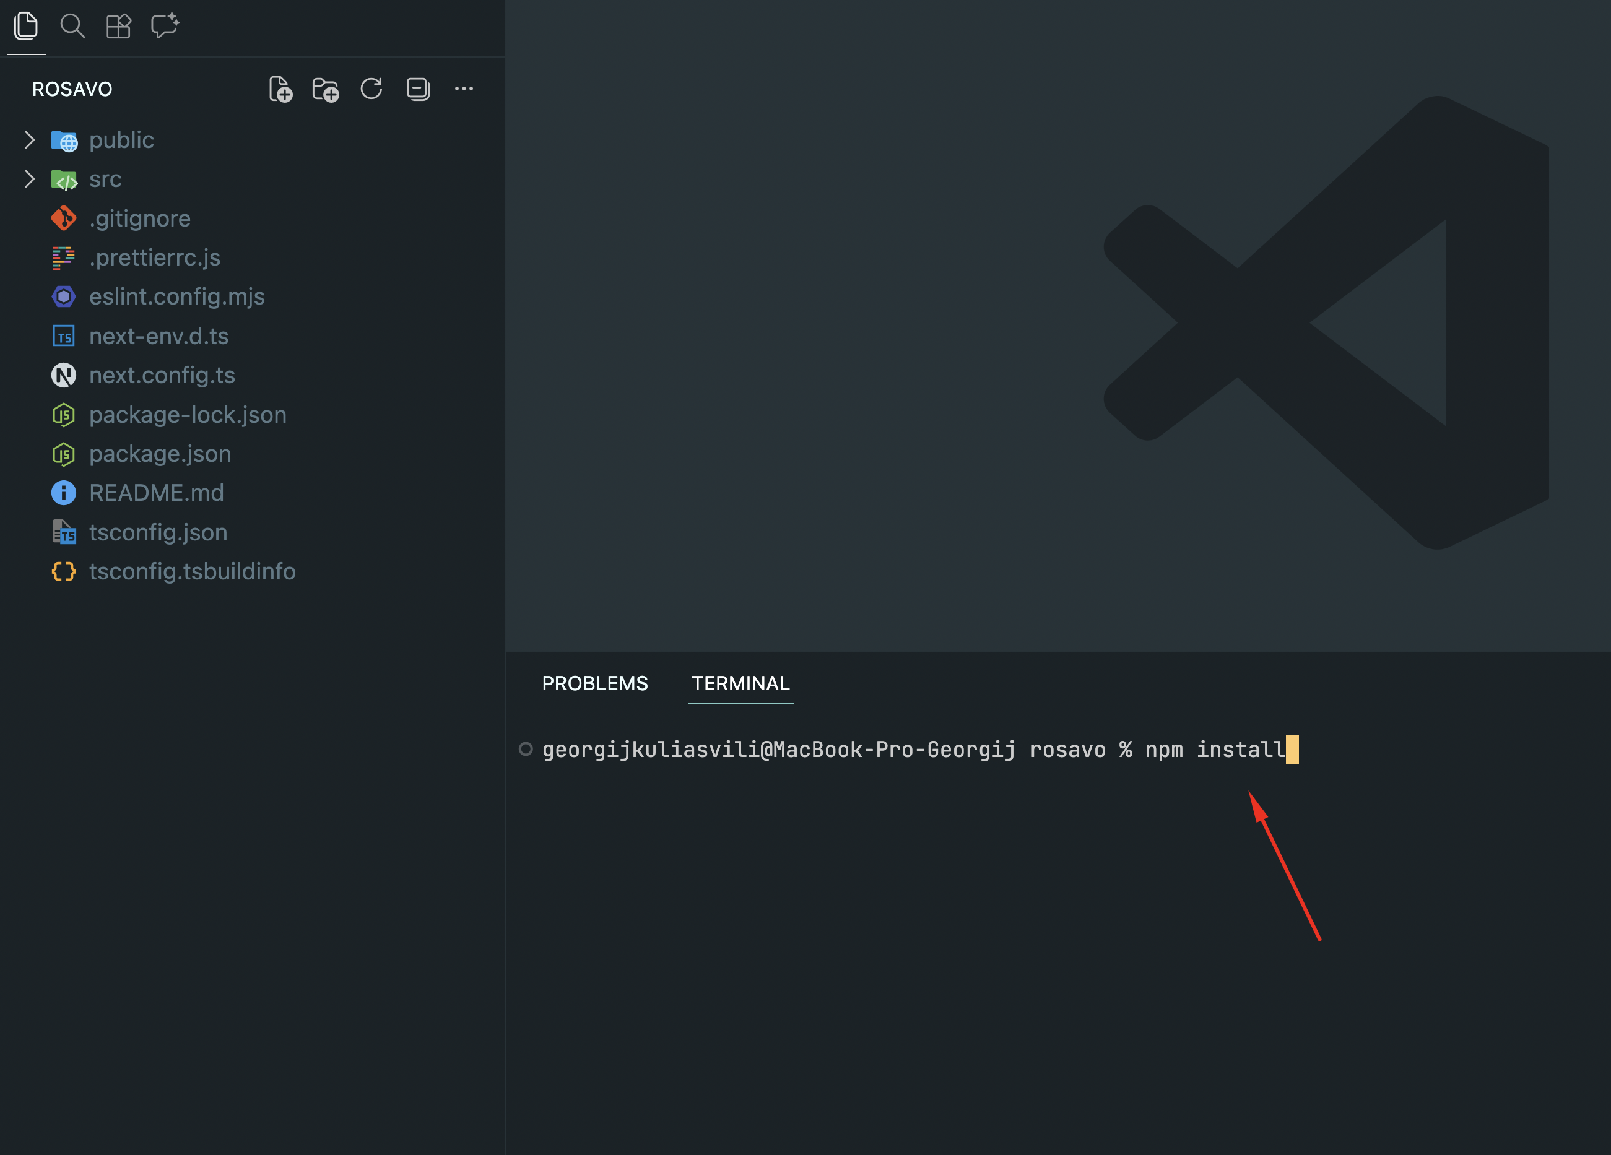Select the TERMINAL tab
Screen dimensions: 1611x1155
point(740,683)
